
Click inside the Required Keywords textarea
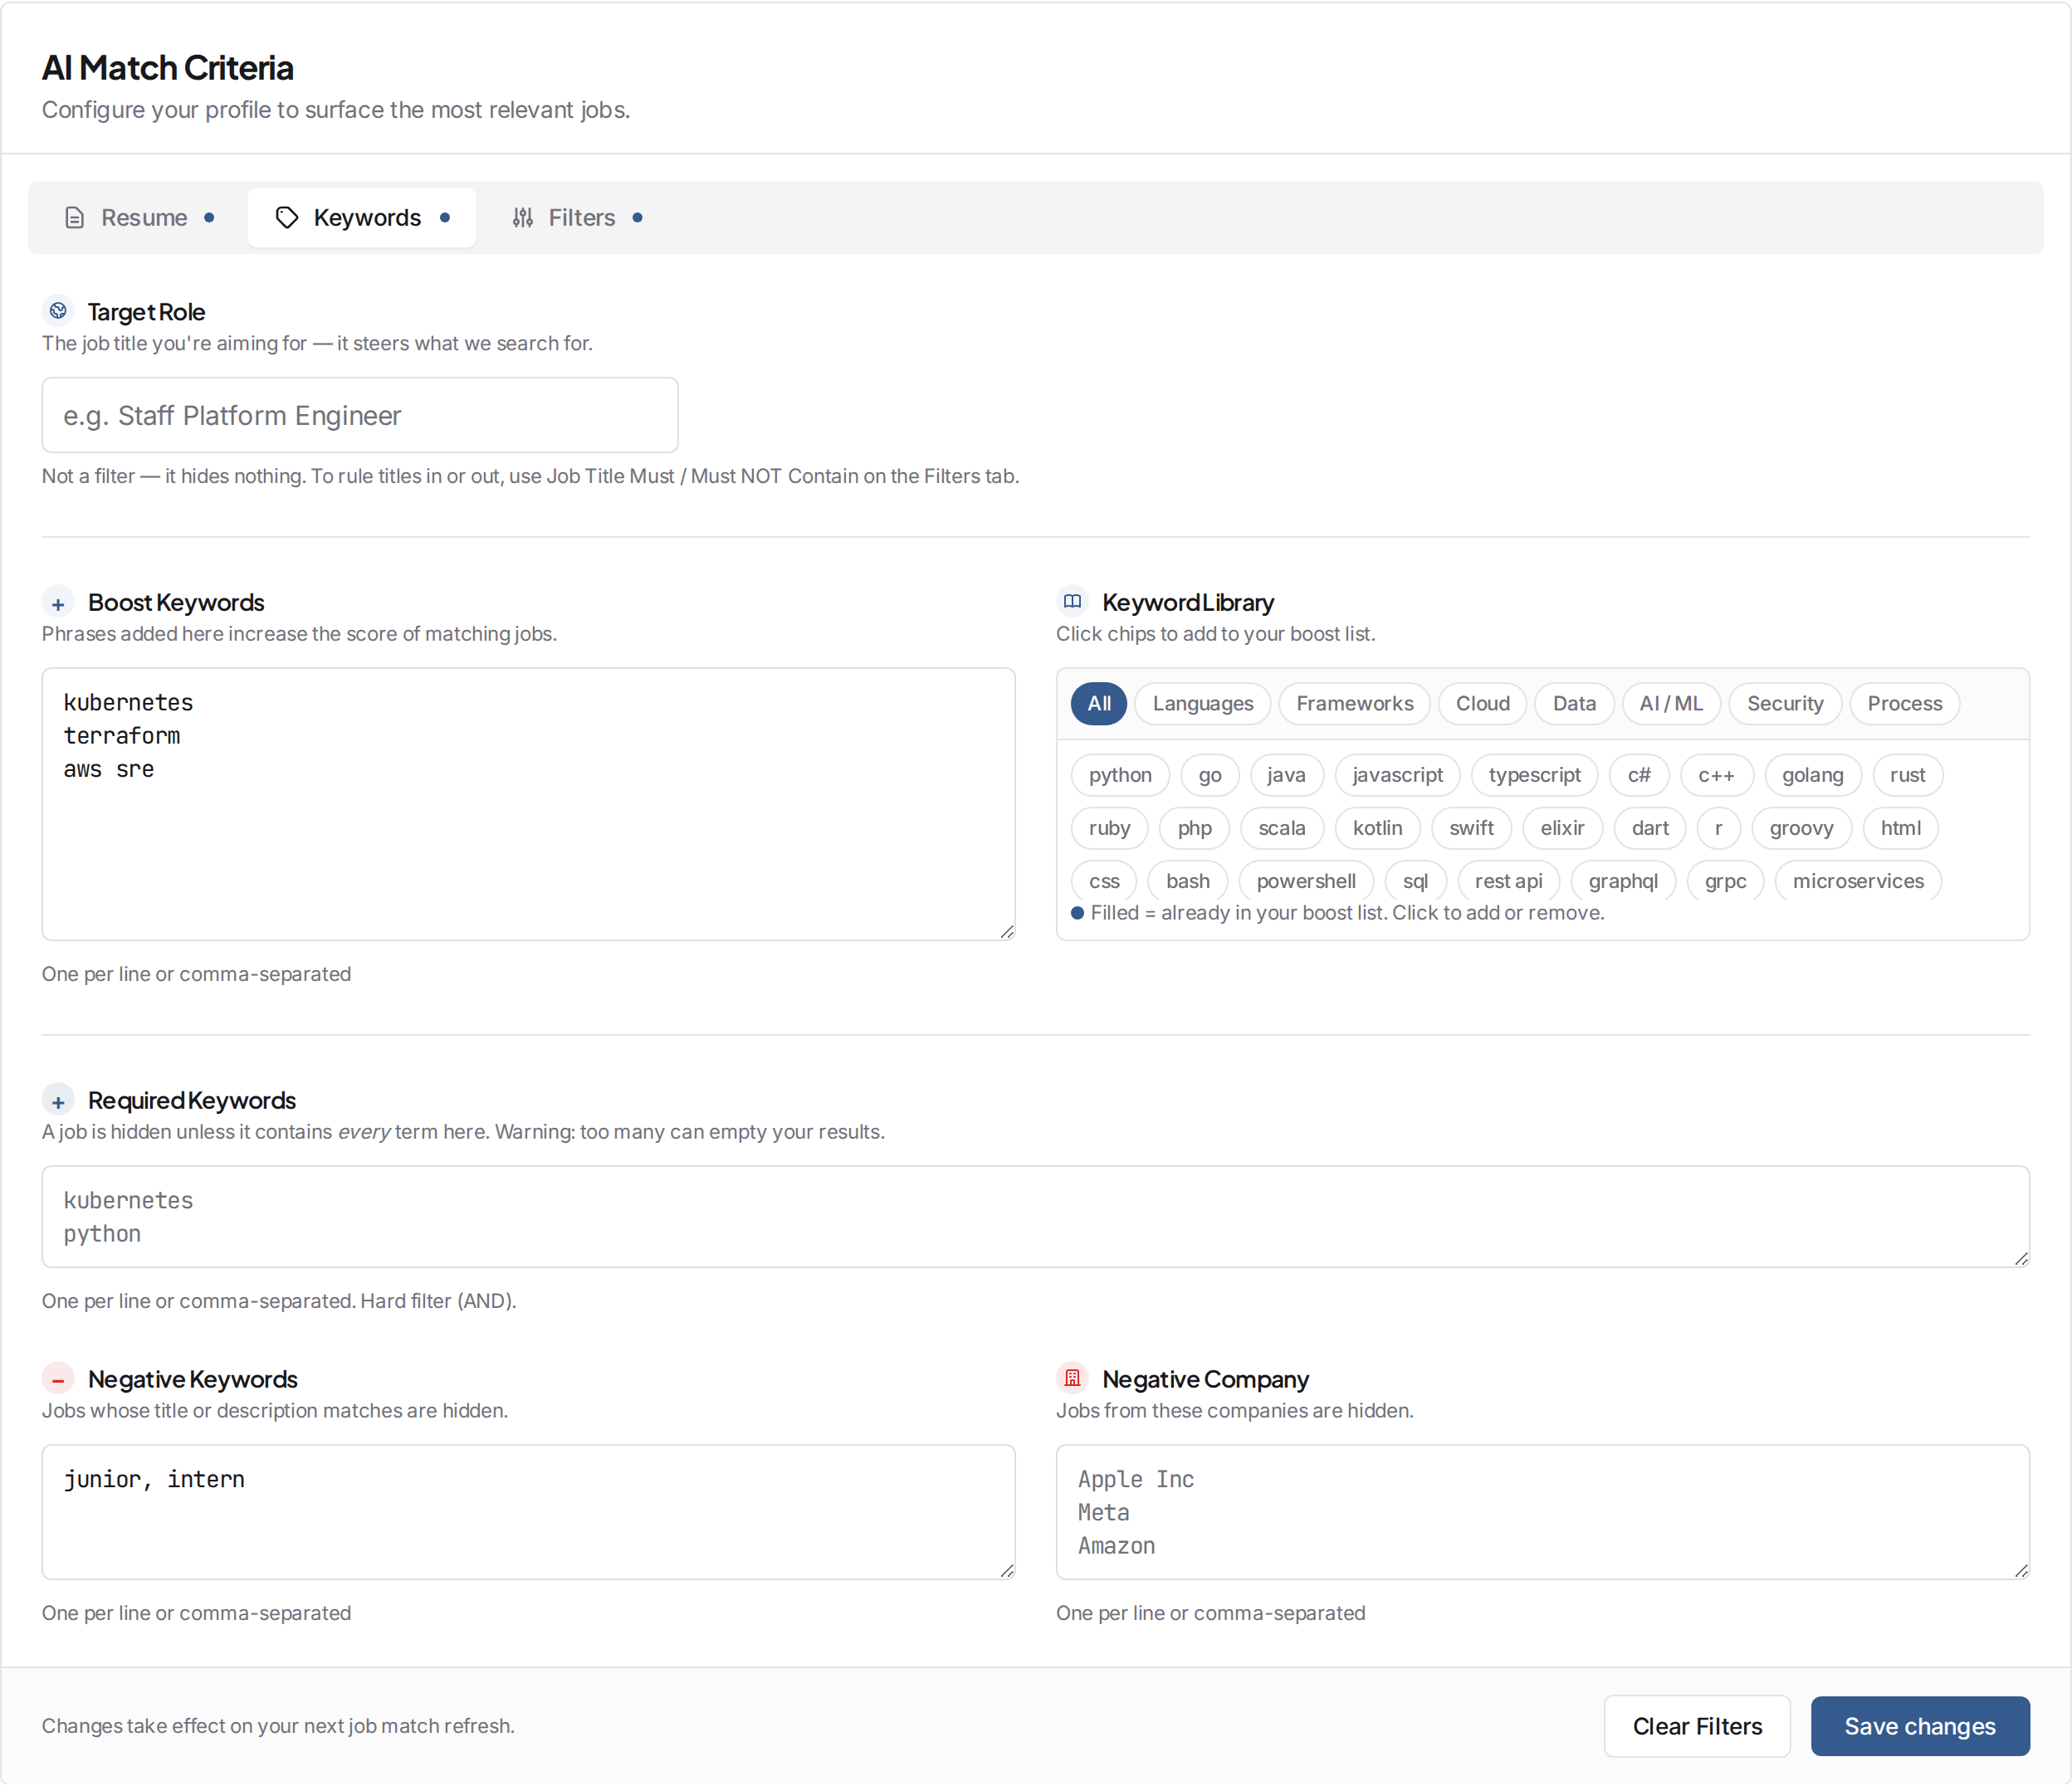1036,1218
